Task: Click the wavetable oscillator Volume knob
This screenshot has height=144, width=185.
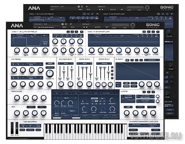Action: 80,50
